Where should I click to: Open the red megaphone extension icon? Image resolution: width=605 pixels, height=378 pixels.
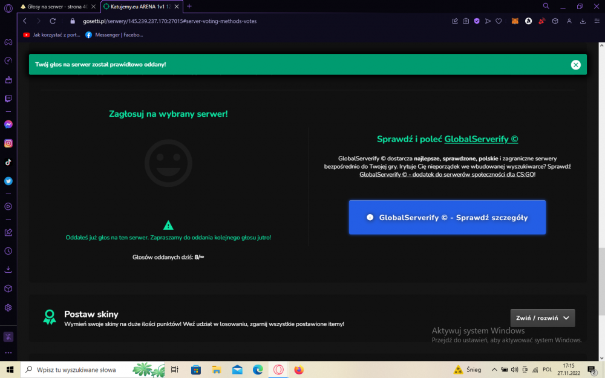click(541, 21)
